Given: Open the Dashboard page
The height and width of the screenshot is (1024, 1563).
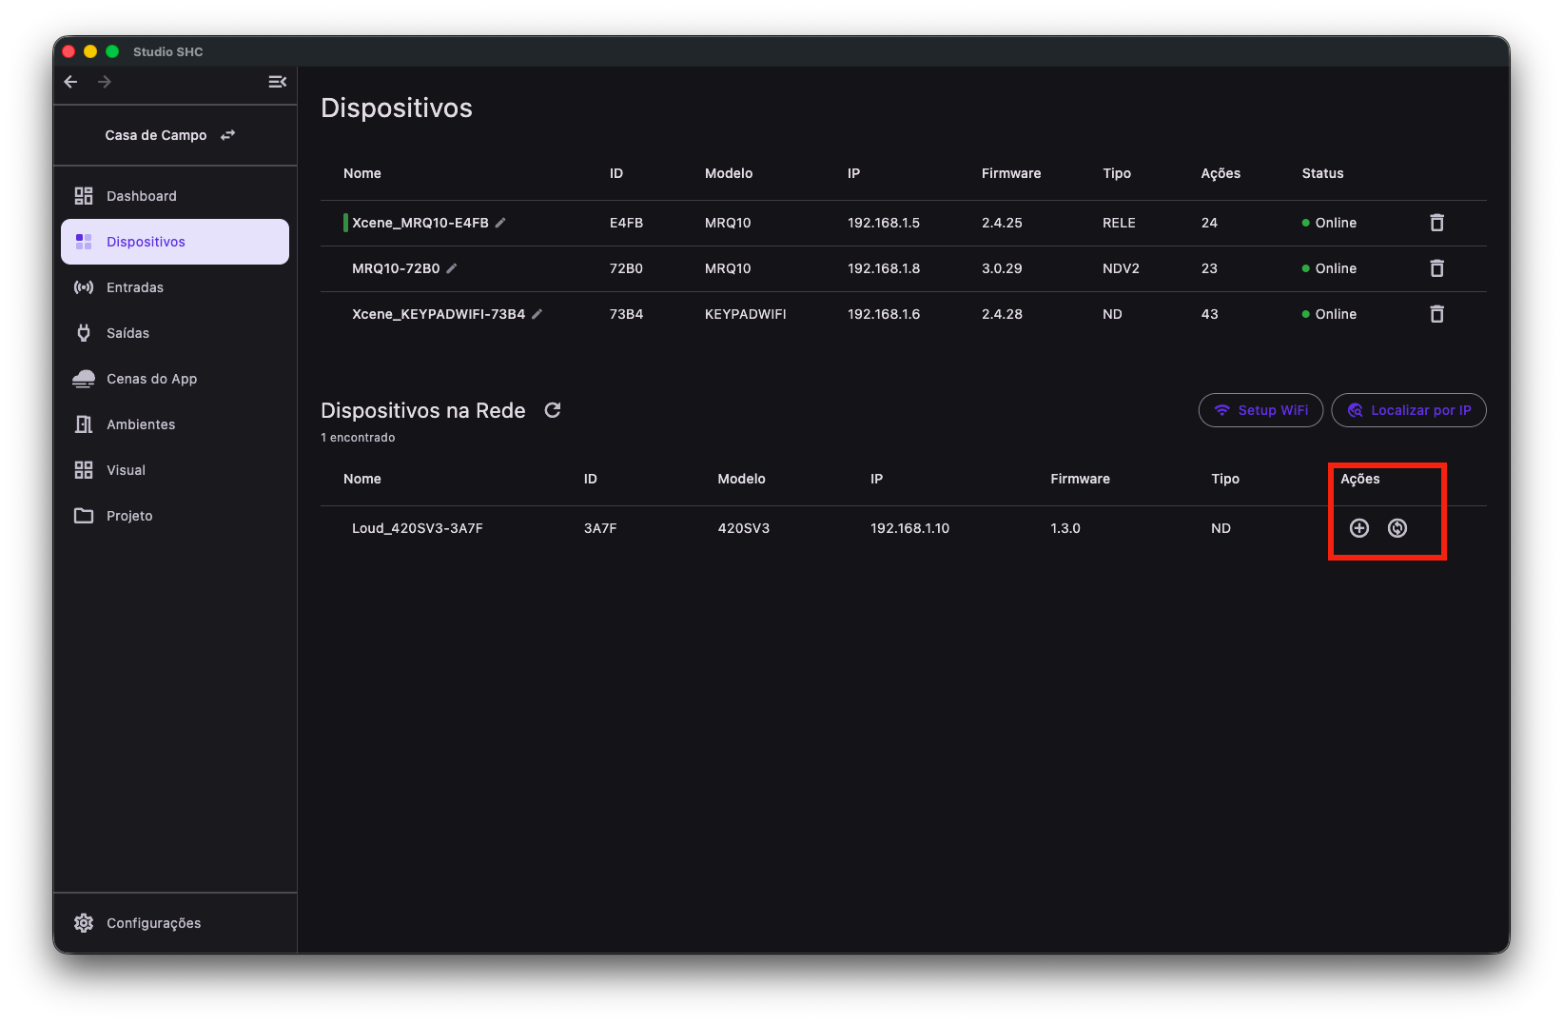Looking at the screenshot, I should click(x=175, y=196).
